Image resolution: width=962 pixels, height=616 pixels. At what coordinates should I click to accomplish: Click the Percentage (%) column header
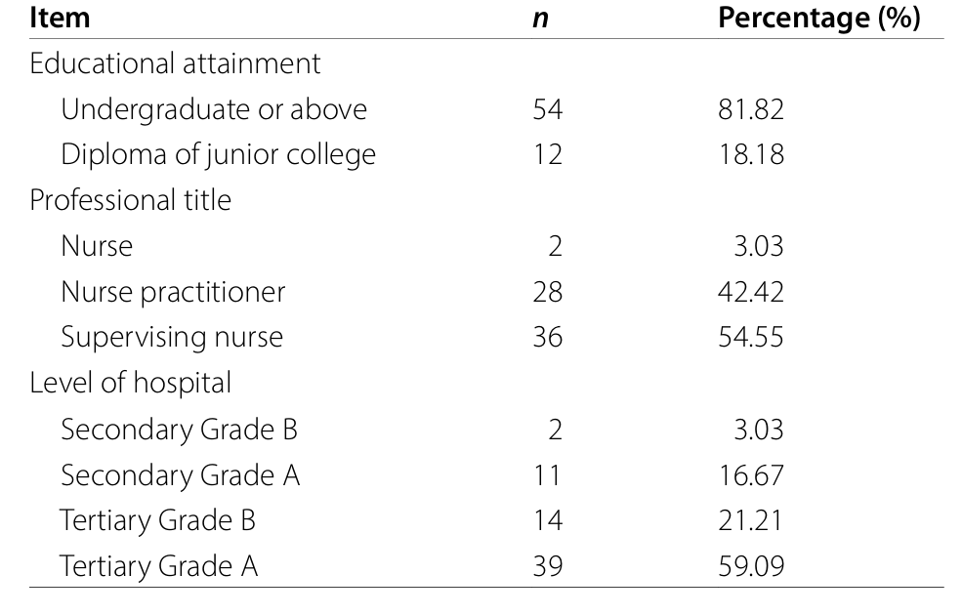[x=819, y=18]
